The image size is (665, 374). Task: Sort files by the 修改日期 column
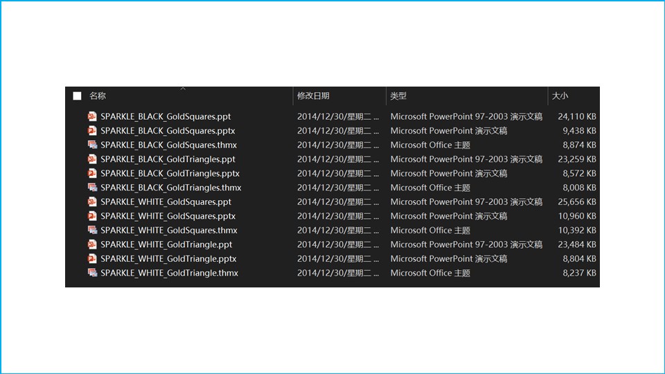[313, 96]
